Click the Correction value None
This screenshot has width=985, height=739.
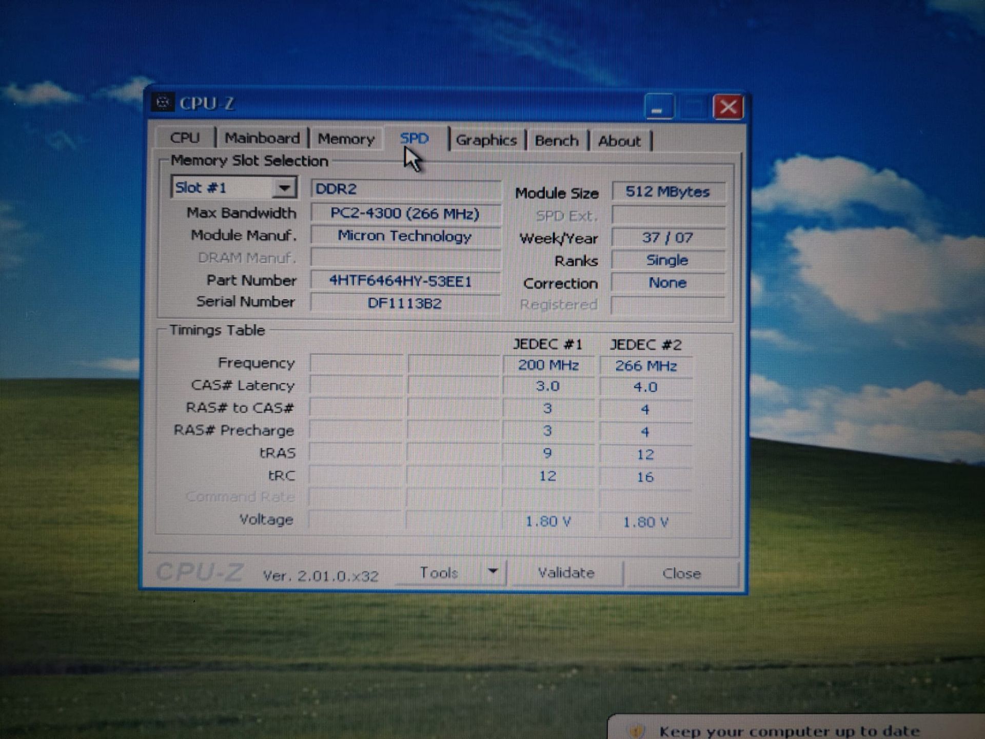668,283
